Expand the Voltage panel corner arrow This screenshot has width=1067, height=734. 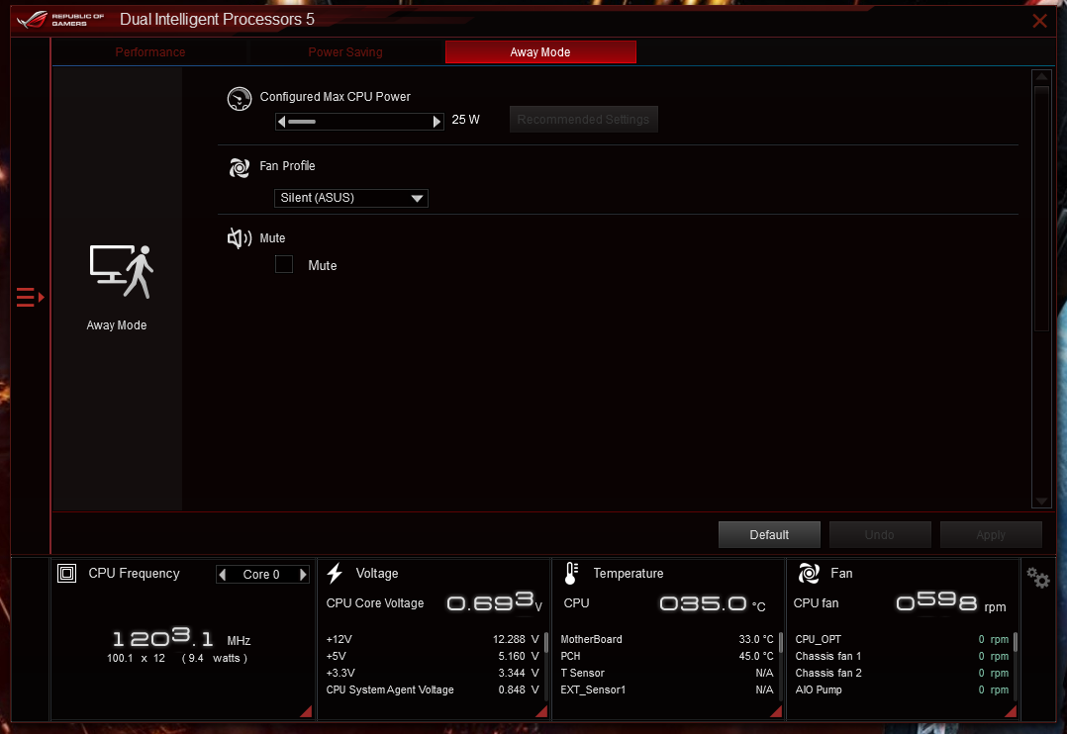541,711
